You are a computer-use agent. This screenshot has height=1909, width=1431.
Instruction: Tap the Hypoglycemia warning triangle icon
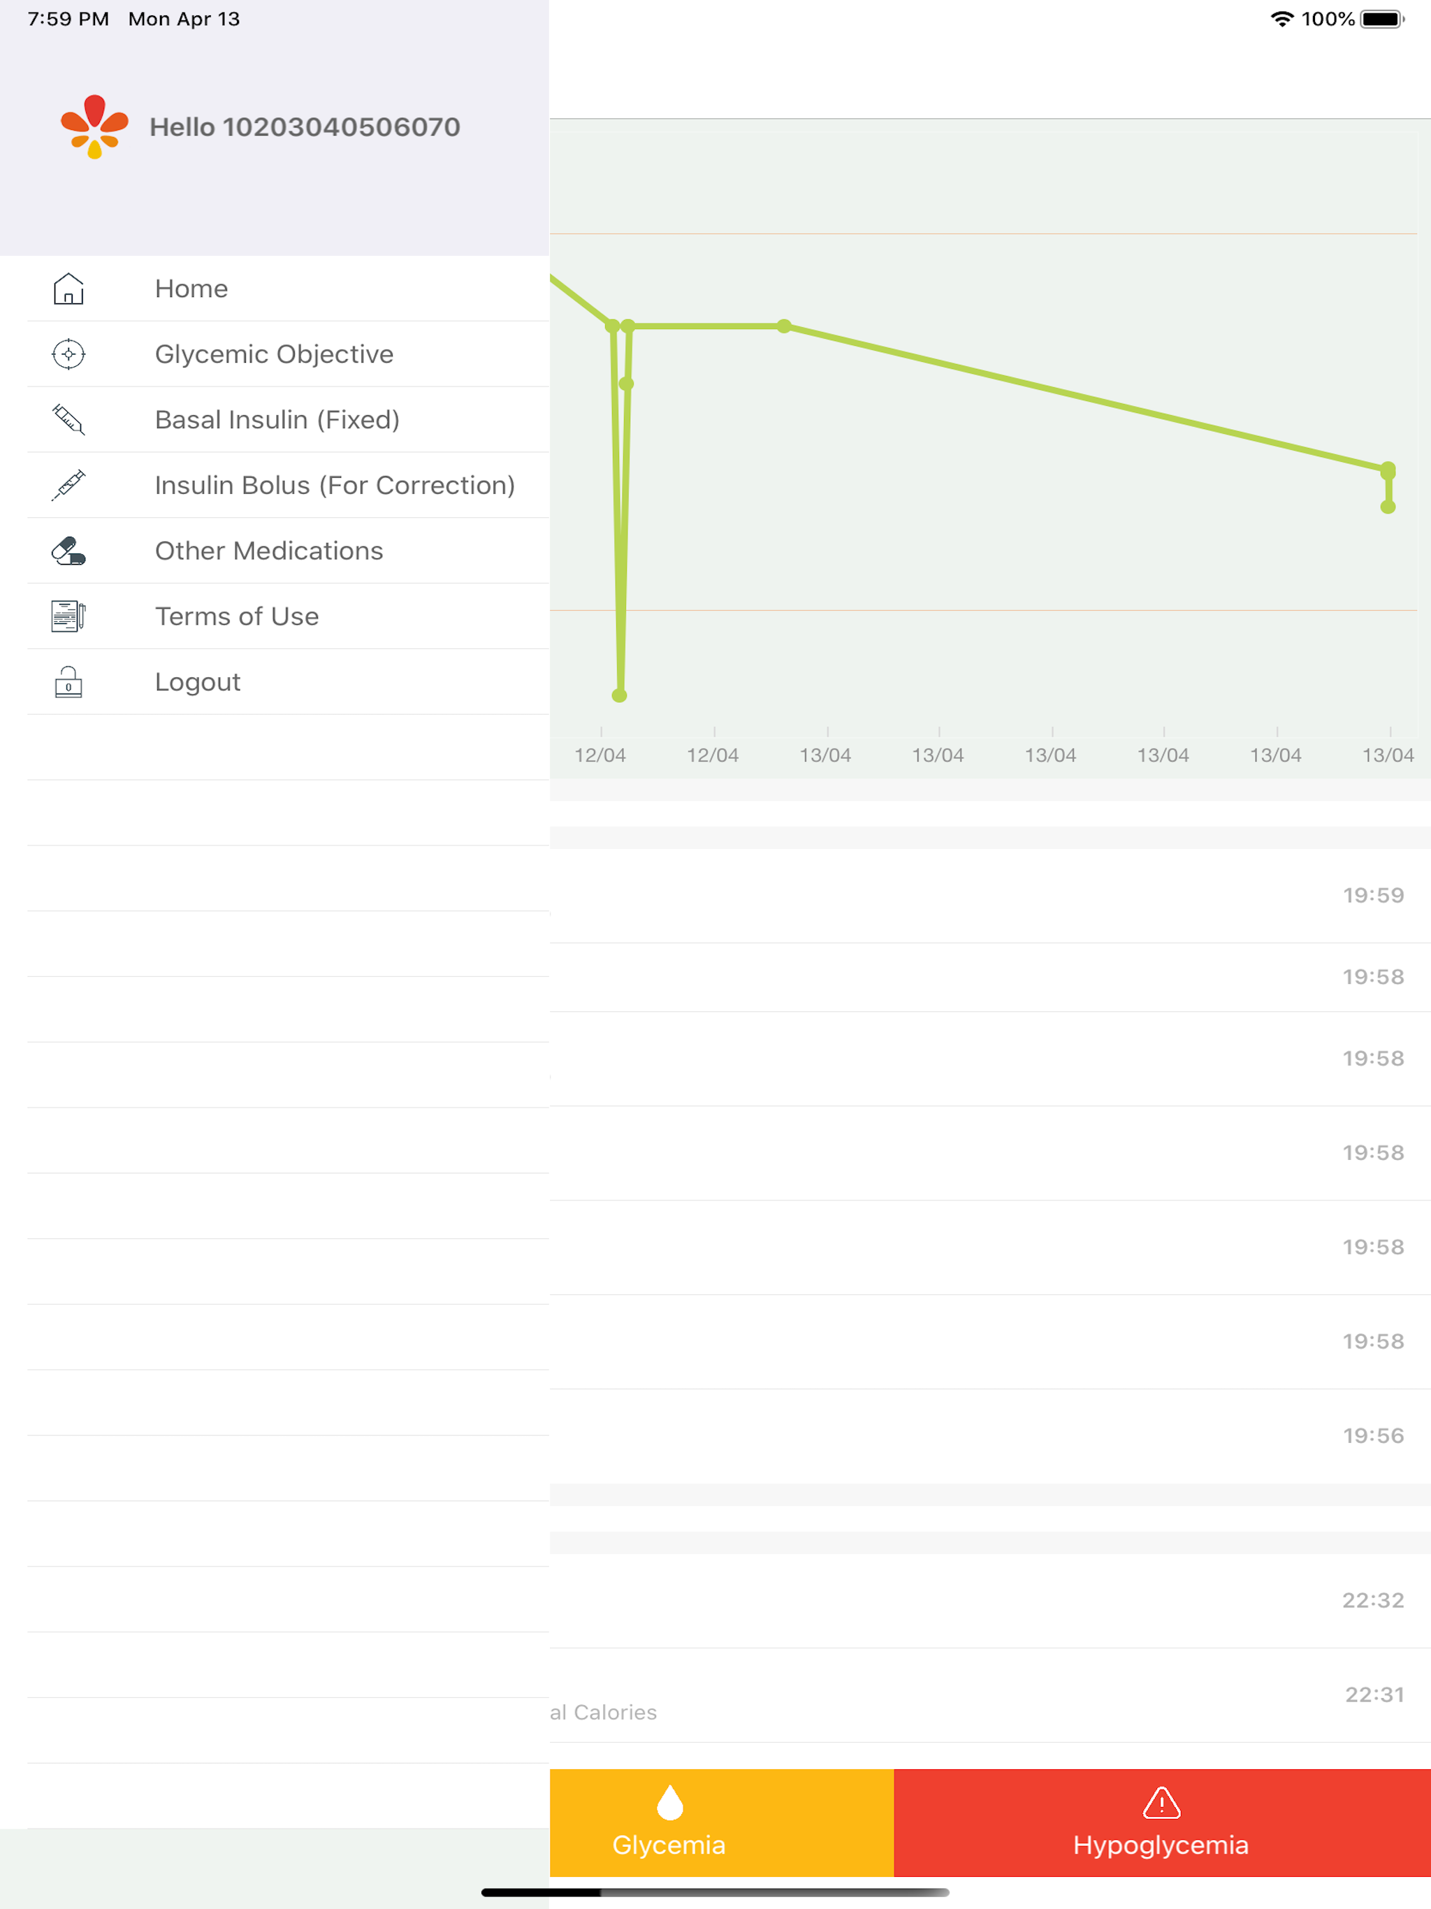point(1161,1802)
